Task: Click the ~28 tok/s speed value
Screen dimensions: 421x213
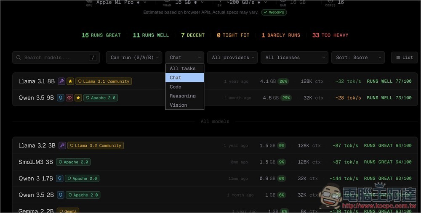Action: [x=348, y=98]
